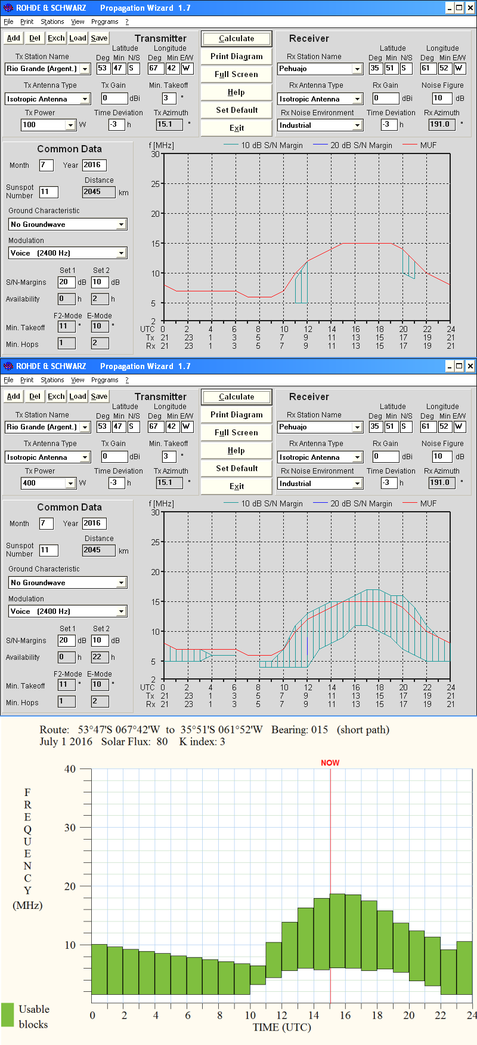
Task: Click Sunspot Number field in lower window
Action: click(x=49, y=551)
